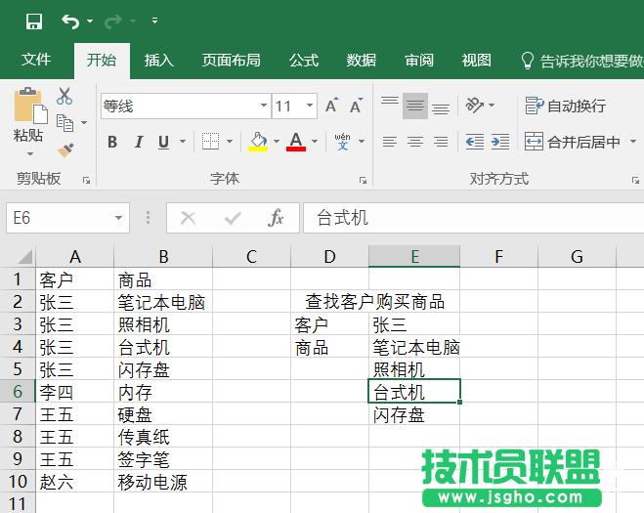This screenshot has width=644, height=513.
Task: Expand the font size dropdown showing 11
Action: pos(310,106)
